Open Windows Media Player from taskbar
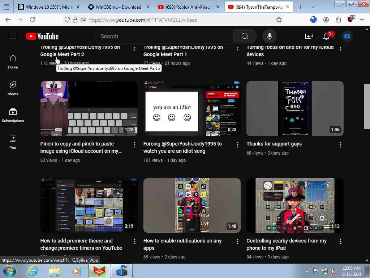Viewport: 370px width, 278px height. coord(77,271)
